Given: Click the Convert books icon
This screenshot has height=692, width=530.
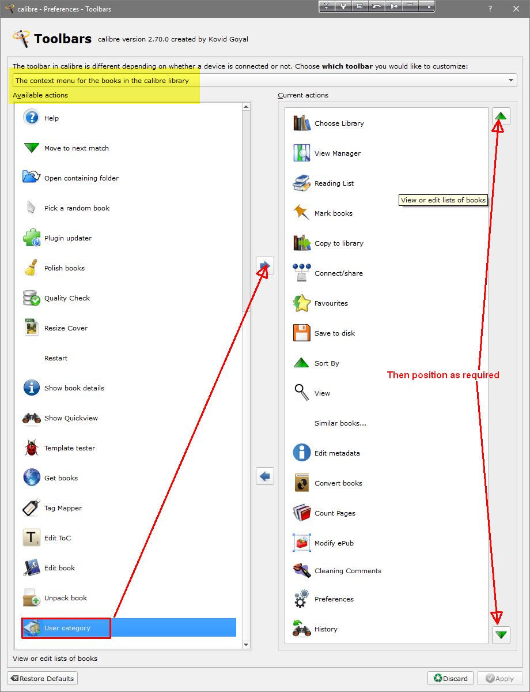Looking at the screenshot, I should pos(301,483).
